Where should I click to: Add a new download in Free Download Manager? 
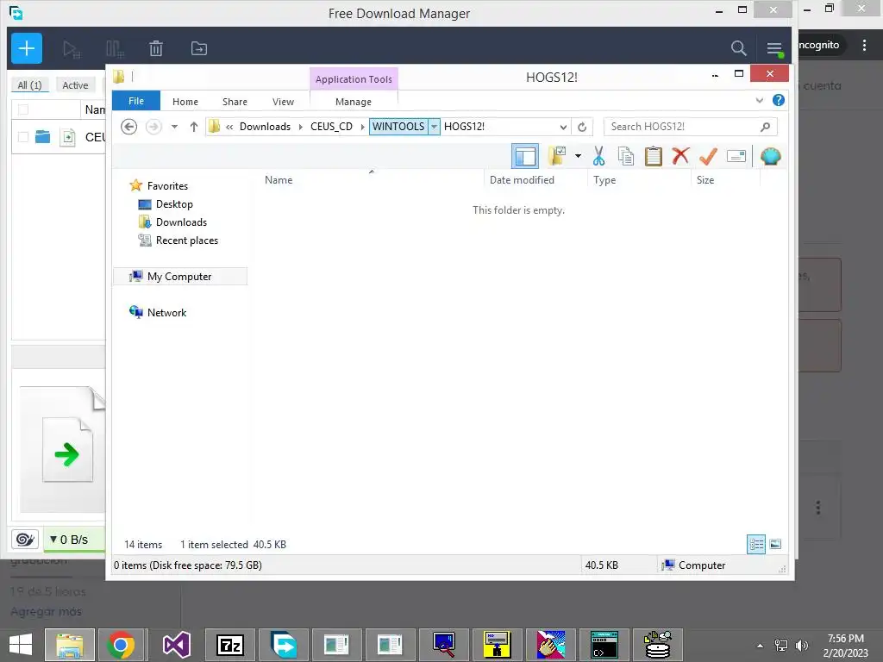[x=27, y=48]
